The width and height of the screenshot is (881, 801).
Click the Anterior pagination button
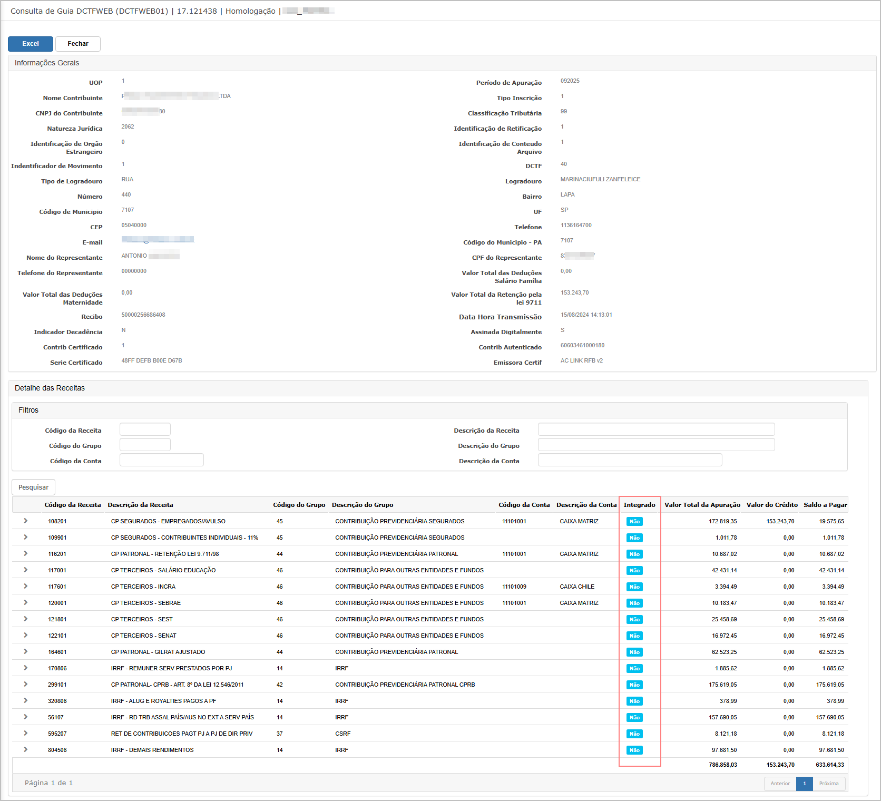tap(780, 784)
